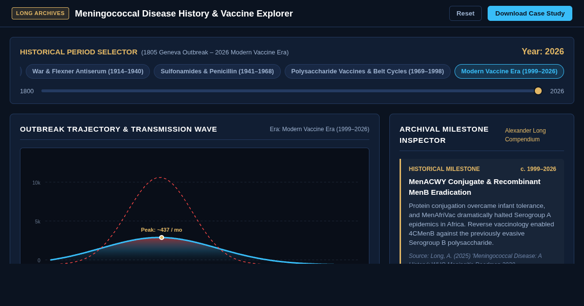The width and height of the screenshot is (584, 306).
Task: Click the 'c. 1999–2026' milestone date
Action: tap(538, 169)
